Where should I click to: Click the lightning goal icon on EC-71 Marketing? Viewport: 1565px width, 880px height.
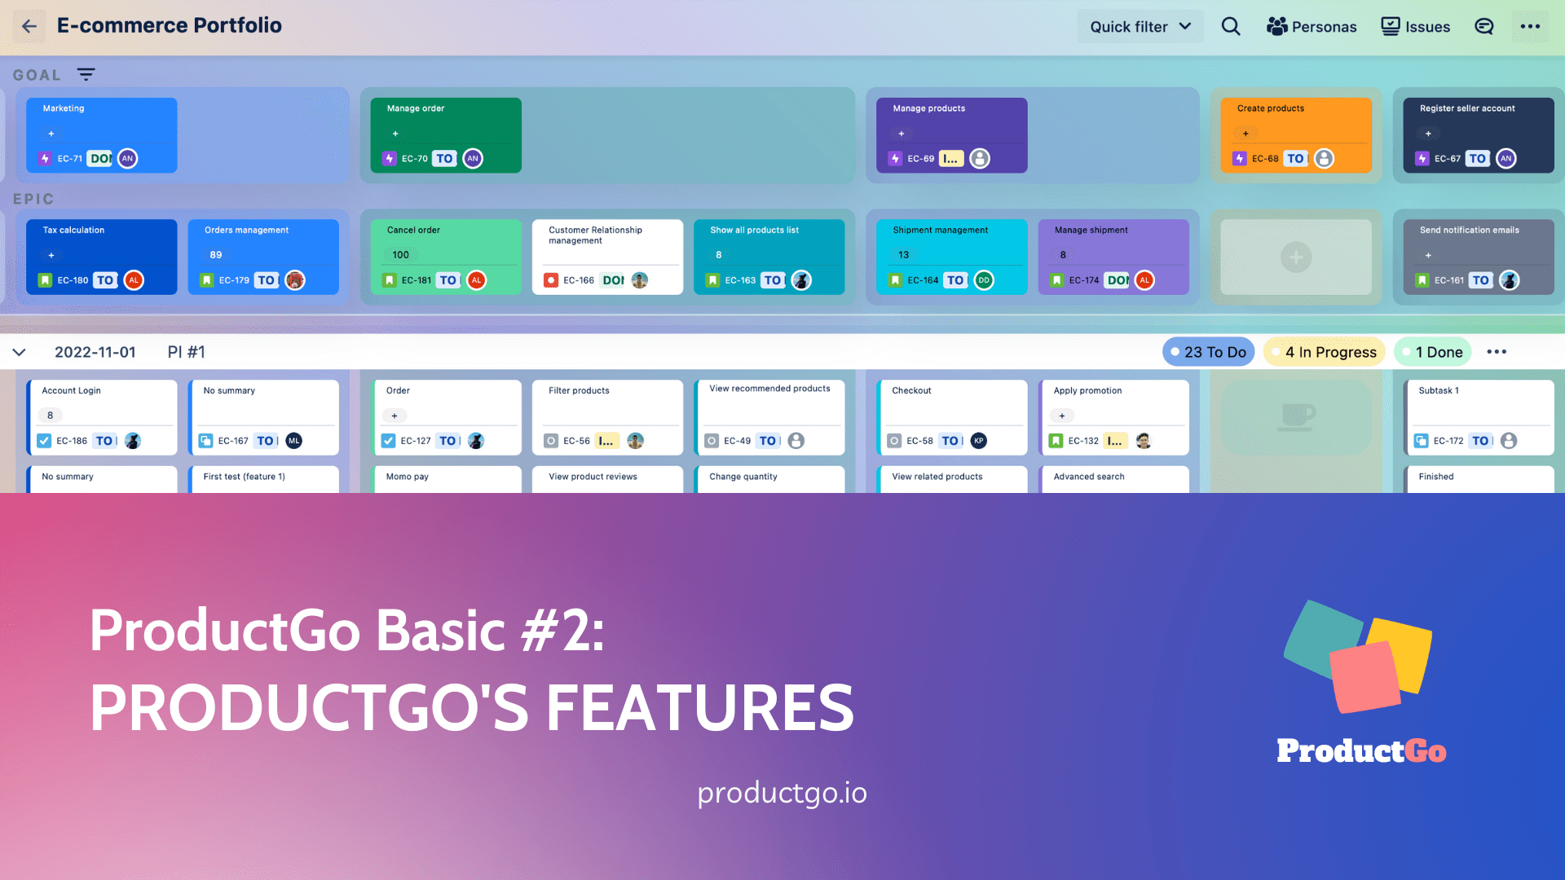(x=46, y=158)
